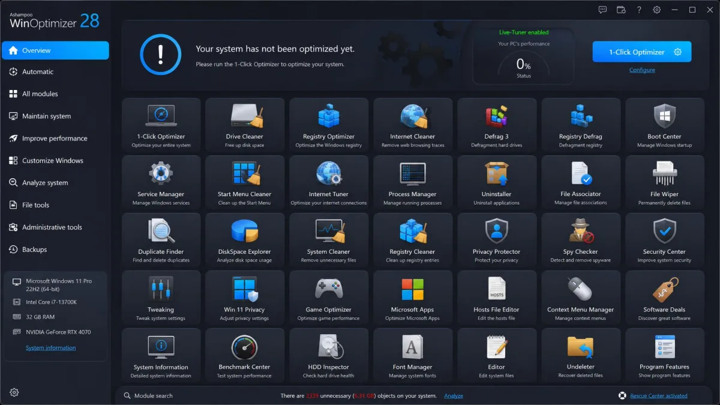720x405 pixels.
Task: Select Customize Windows category
Action: coord(55,161)
